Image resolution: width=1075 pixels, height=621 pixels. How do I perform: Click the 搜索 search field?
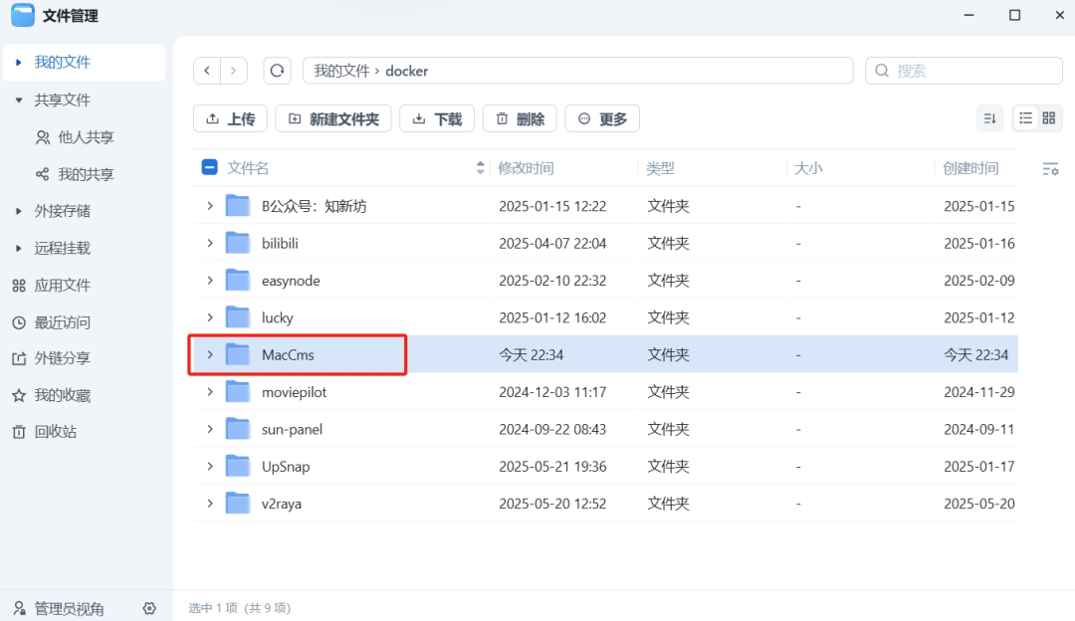coord(963,70)
